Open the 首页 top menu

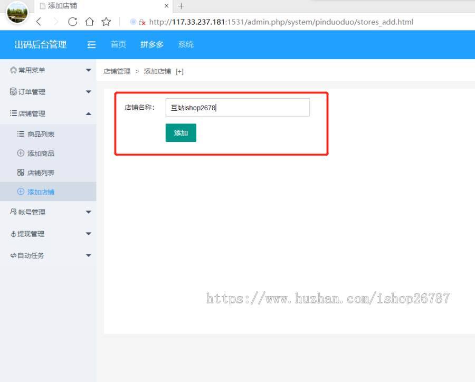118,44
